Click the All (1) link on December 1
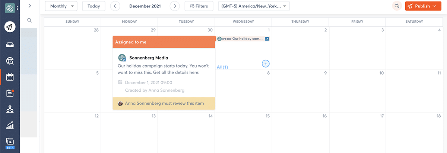The image size is (447, 153). [222, 67]
